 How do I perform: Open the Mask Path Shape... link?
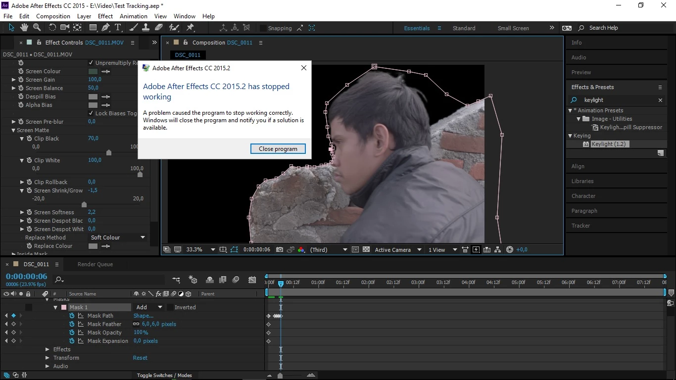[144, 316]
